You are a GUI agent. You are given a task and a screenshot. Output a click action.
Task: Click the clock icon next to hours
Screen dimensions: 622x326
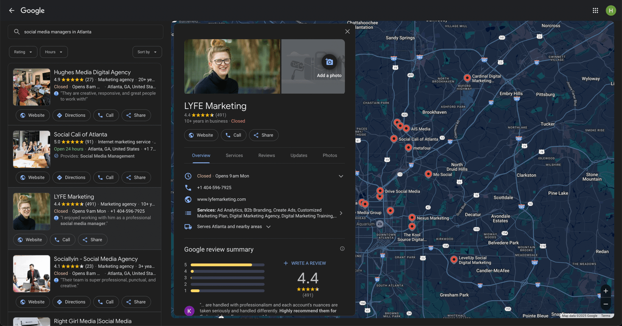click(188, 176)
